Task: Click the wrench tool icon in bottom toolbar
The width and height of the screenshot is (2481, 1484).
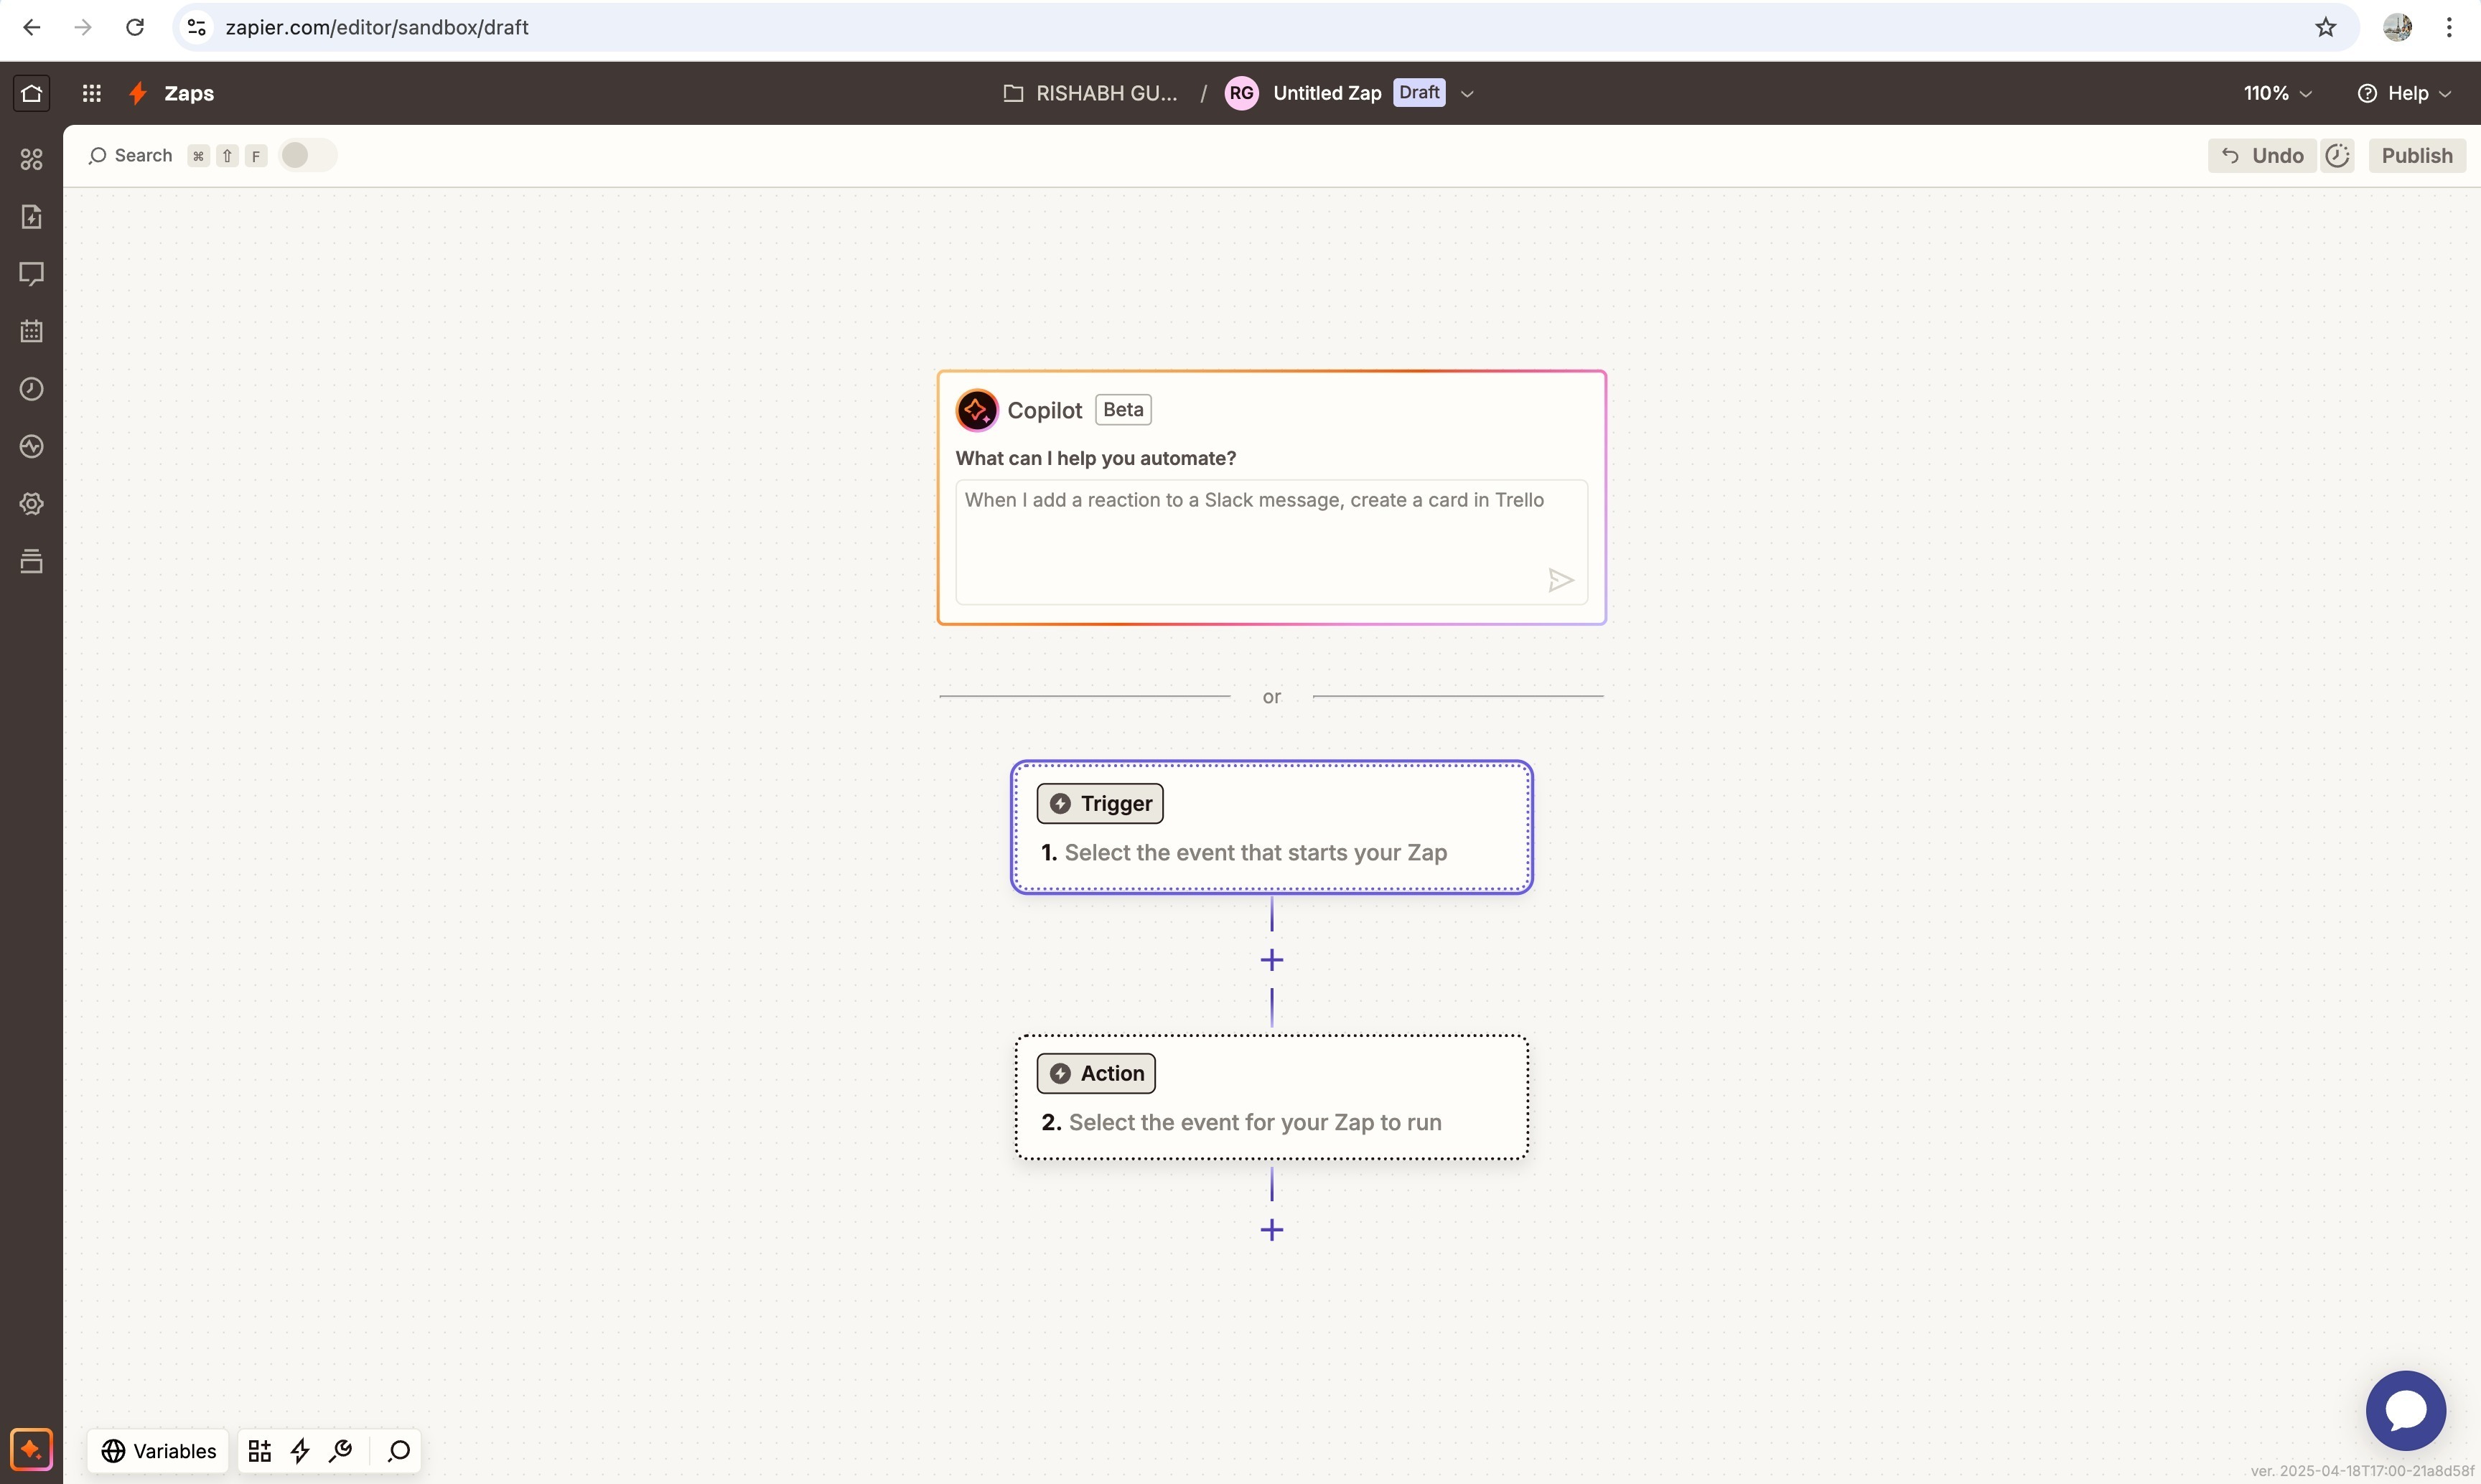Action: point(341,1450)
